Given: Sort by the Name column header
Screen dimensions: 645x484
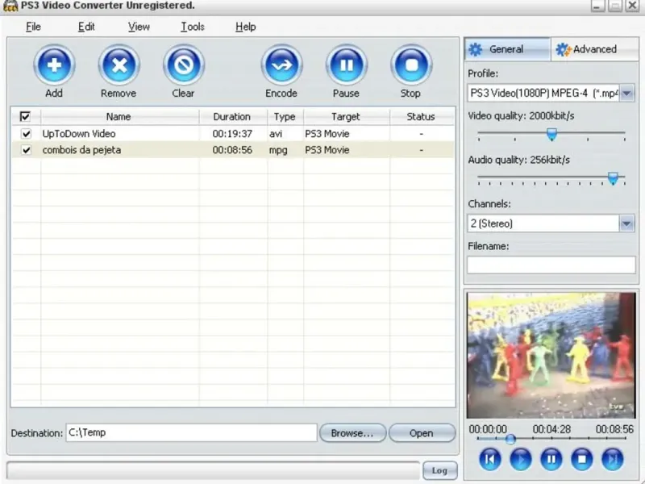Looking at the screenshot, I should coord(119,116).
